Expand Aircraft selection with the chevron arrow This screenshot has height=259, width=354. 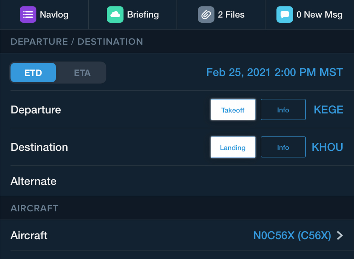[340, 235]
